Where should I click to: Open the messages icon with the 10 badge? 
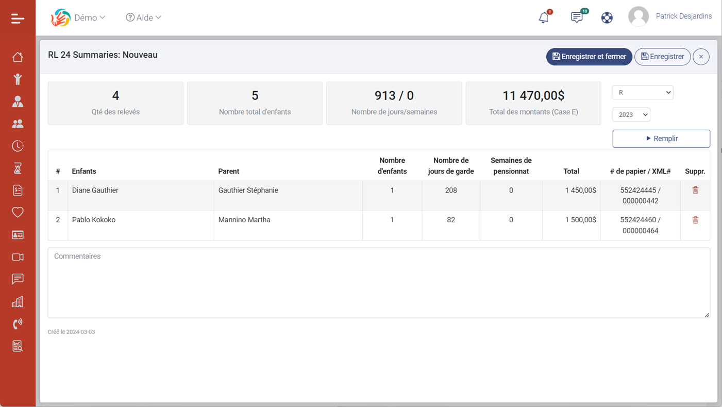tap(577, 17)
